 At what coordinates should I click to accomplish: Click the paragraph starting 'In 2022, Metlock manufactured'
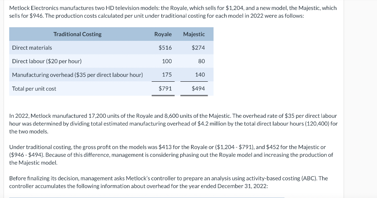(x=173, y=124)
